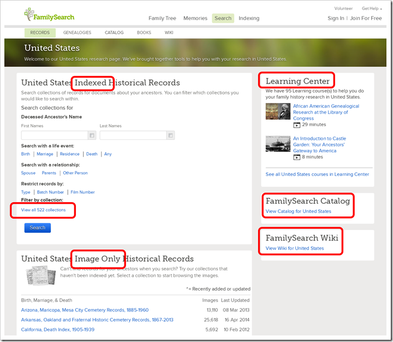The height and width of the screenshot is (342, 393).
Task: Restrict records by Batch Number
Action: coord(50,192)
